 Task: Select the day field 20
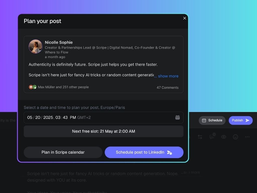[x=38, y=118]
